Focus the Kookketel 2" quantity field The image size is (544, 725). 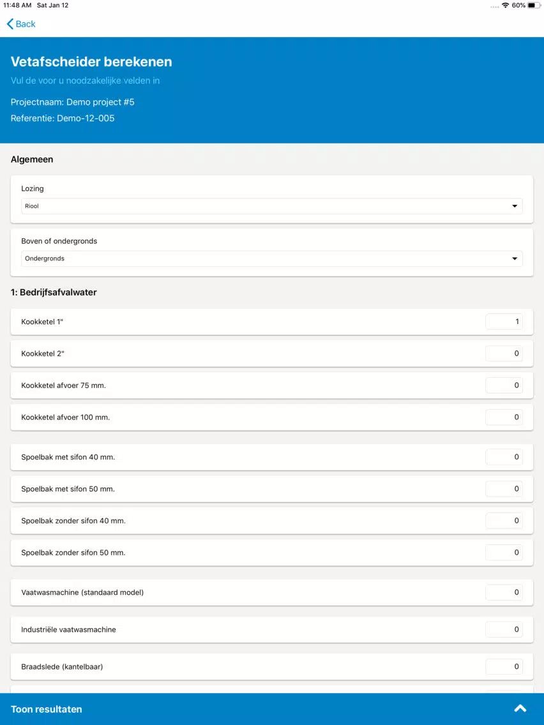pos(504,354)
